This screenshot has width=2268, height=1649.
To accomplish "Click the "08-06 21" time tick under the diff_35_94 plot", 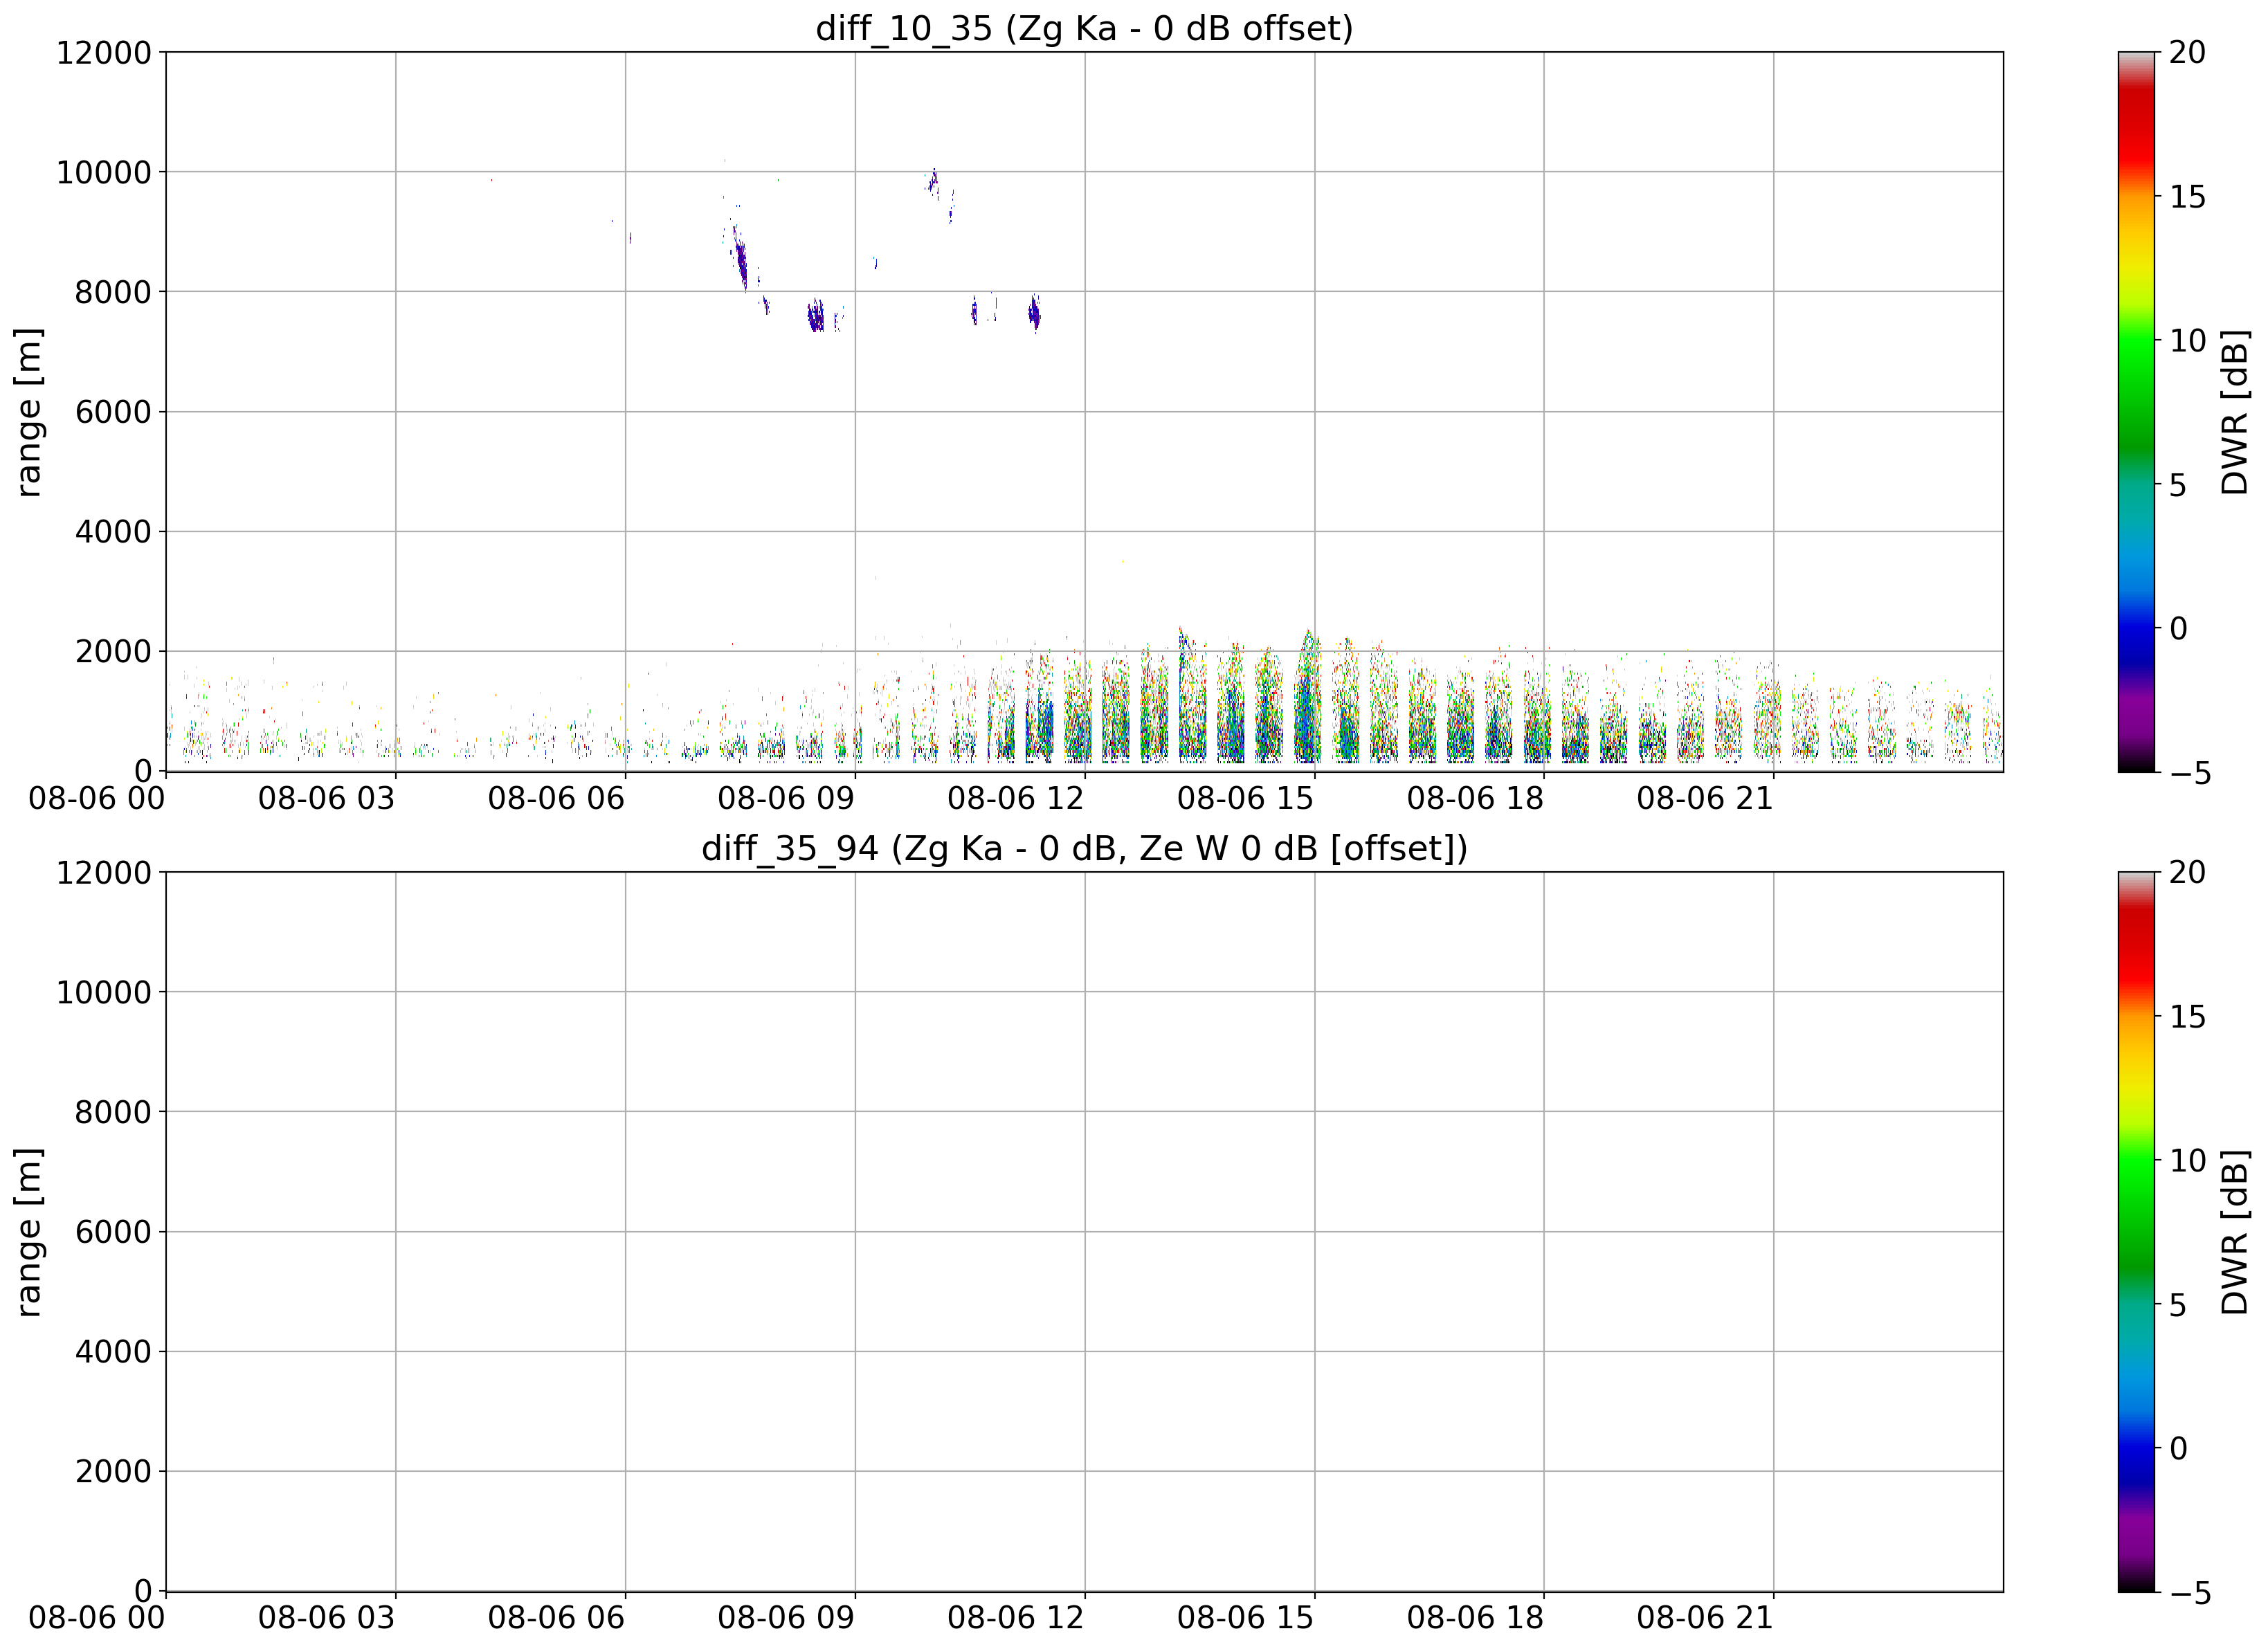I will (x=1705, y=1618).
